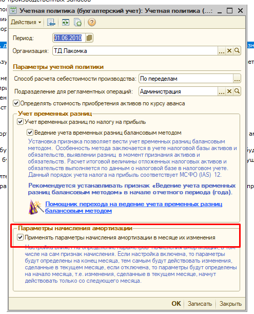The height and width of the screenshot is (314, 254).
Task: Uncheck Учет временных разниц по налогу на прибыль
Action: tap(20, 122)
